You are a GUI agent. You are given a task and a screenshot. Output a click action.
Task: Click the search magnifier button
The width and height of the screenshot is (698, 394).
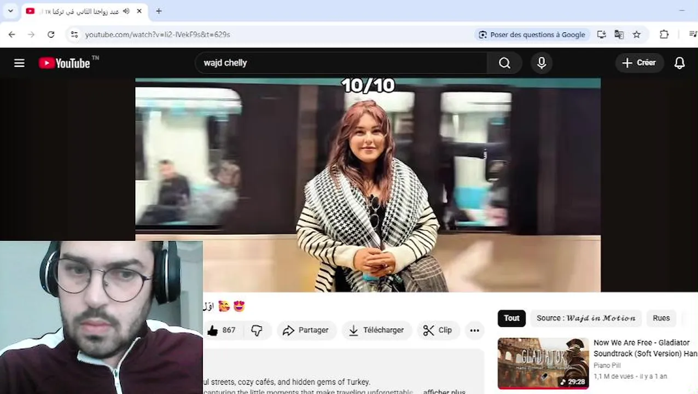504,63
